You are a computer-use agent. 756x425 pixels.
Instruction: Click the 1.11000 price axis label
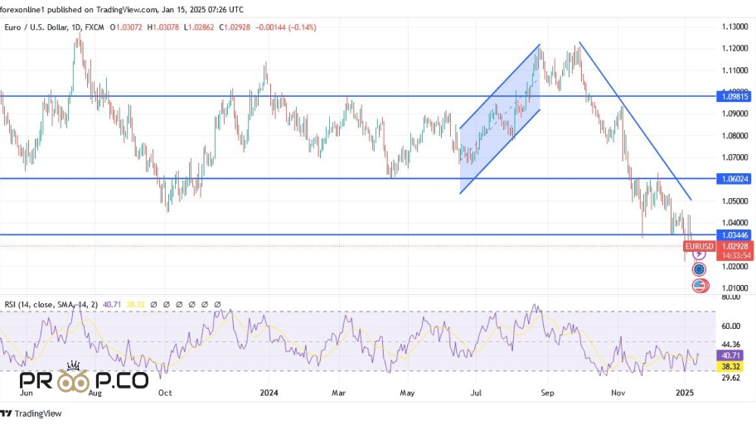pos(734,70)
